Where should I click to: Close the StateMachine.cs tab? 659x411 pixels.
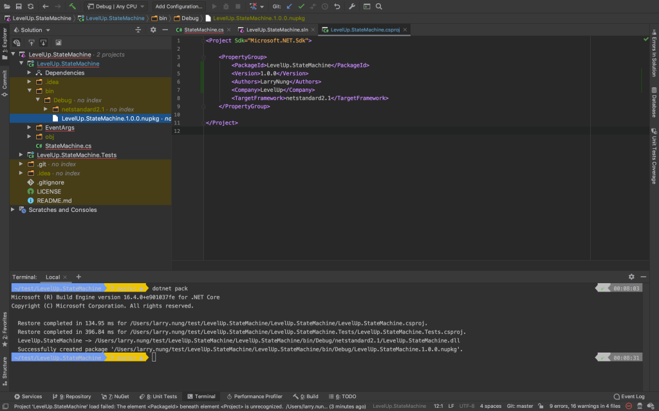coord(228,30)
